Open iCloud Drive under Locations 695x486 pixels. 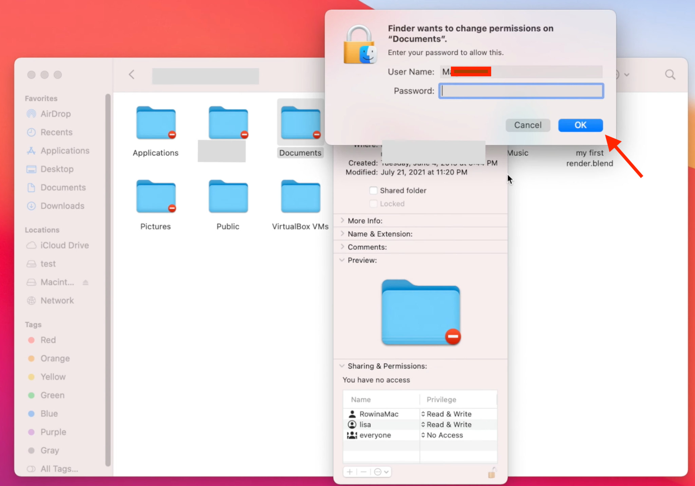tap(64, 245)
